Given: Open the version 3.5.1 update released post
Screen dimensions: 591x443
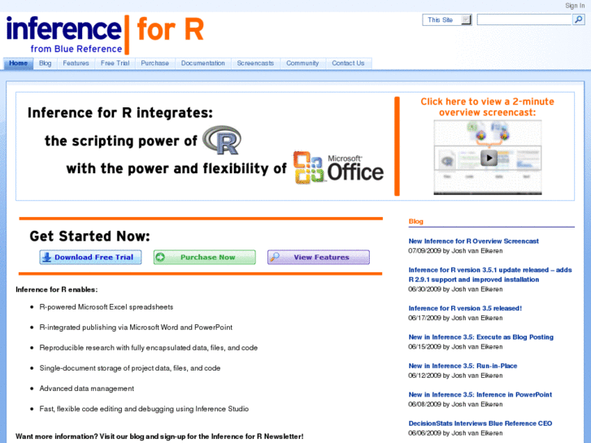Looking at the screenshot, I should pyautogui.click(x=490, y=275).
